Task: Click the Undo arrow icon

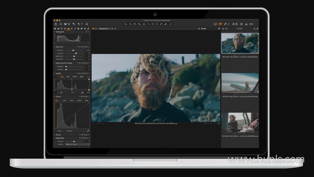Action: pos(78,24)
